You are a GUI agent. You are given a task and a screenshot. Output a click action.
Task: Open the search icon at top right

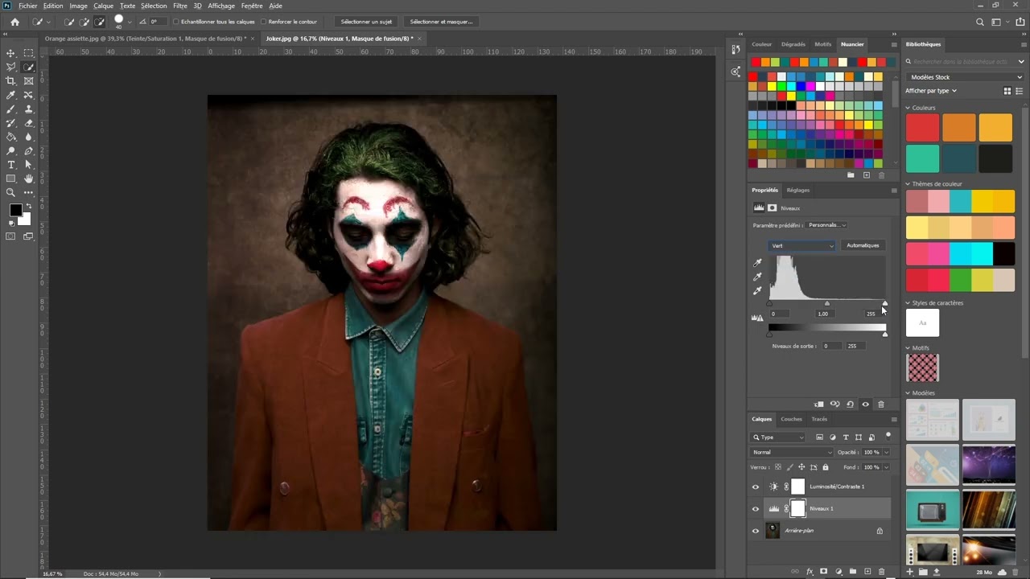coord(979,23)
